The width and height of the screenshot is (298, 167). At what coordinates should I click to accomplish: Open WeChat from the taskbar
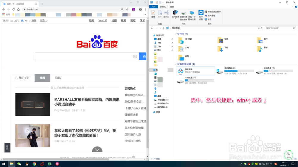point(19,164)
